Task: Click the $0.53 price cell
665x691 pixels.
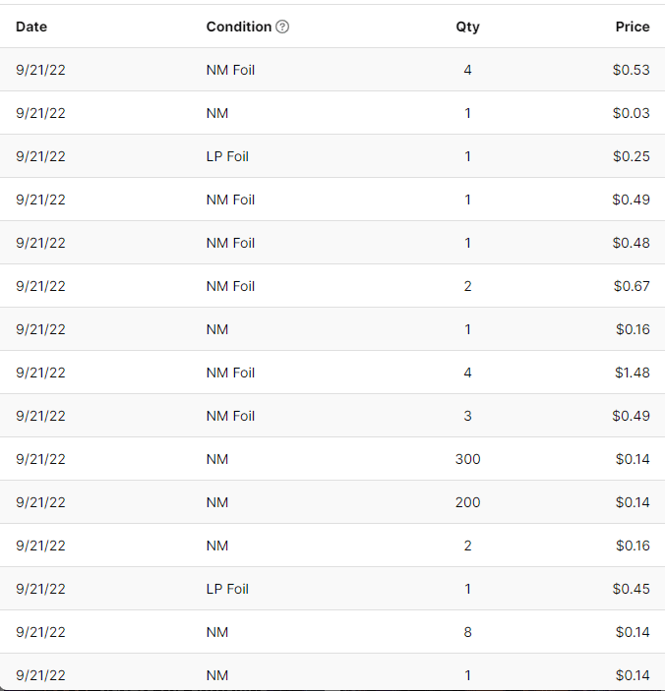Action: point(631,70)
